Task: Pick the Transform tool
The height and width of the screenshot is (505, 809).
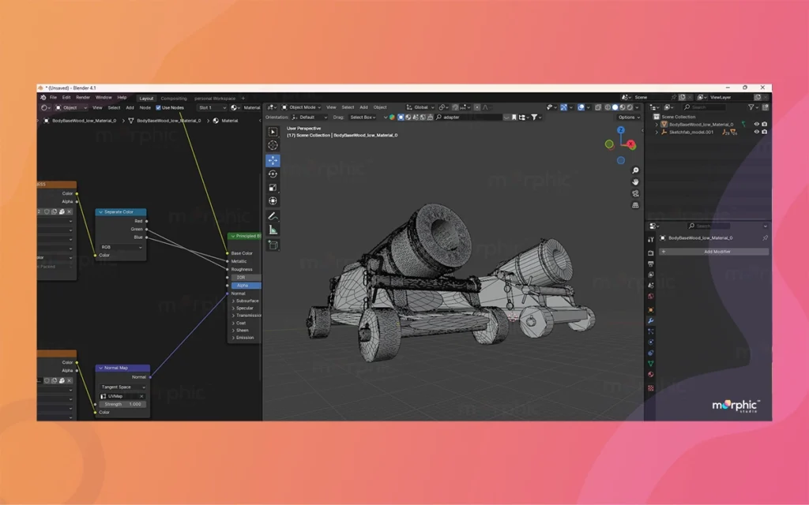Action: (x=273, y=201)
